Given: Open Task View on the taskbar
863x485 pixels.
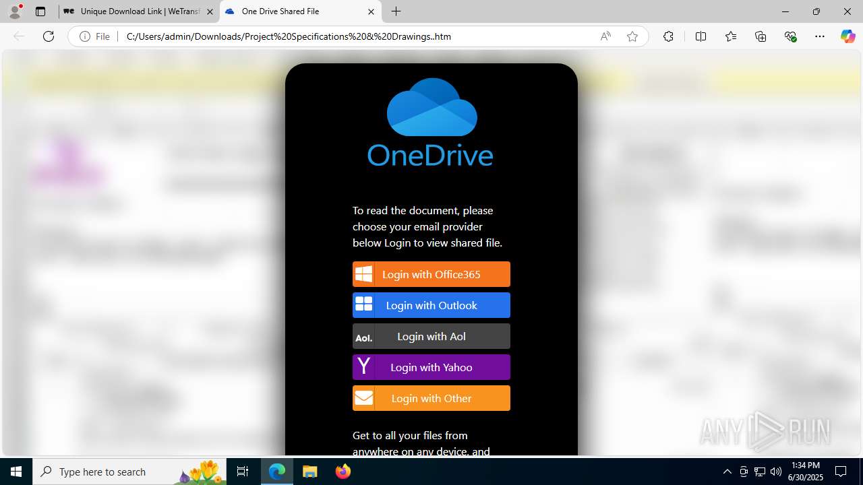Looking at the screenshot, I should (243, 472).
